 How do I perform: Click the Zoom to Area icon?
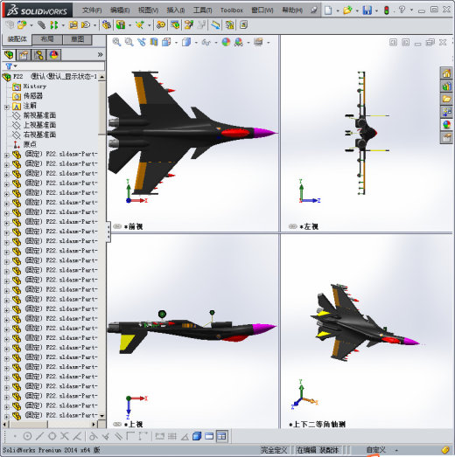(129, 42)
